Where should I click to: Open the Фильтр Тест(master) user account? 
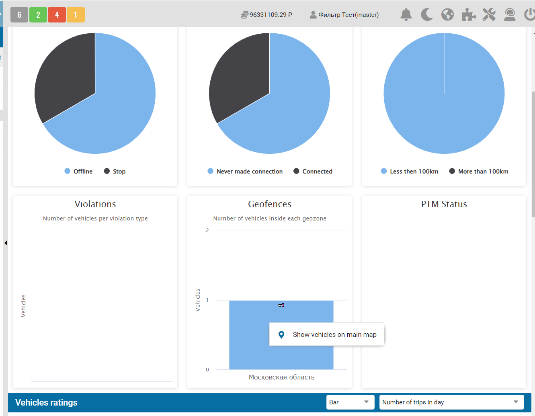[344, 15]
